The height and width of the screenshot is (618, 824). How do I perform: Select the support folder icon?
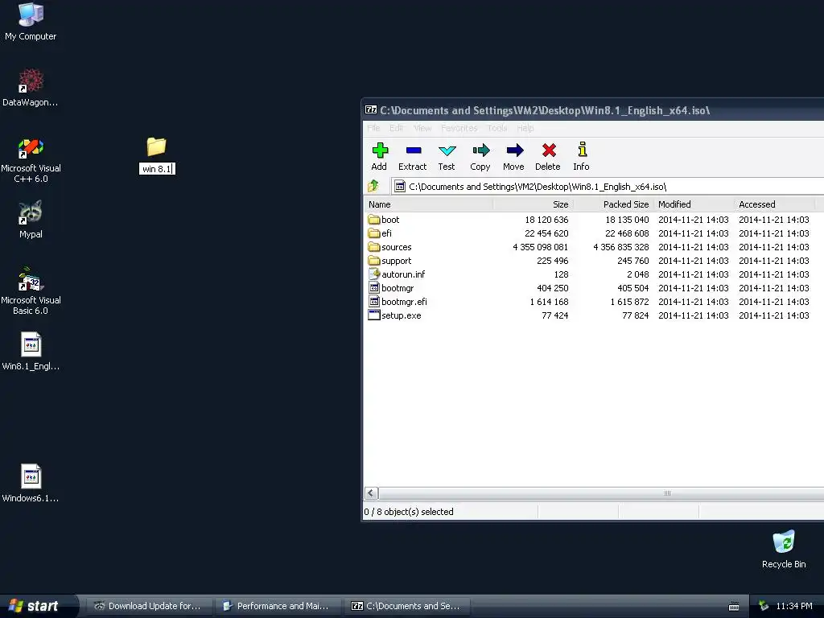point(373,261)
